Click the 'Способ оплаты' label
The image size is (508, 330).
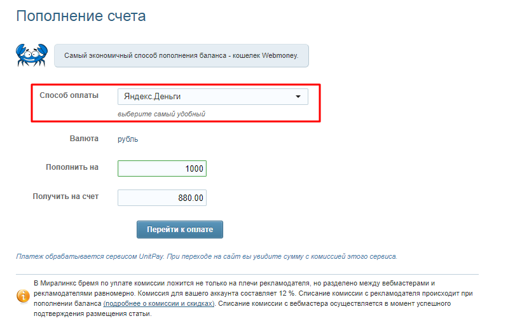point(69,95)
